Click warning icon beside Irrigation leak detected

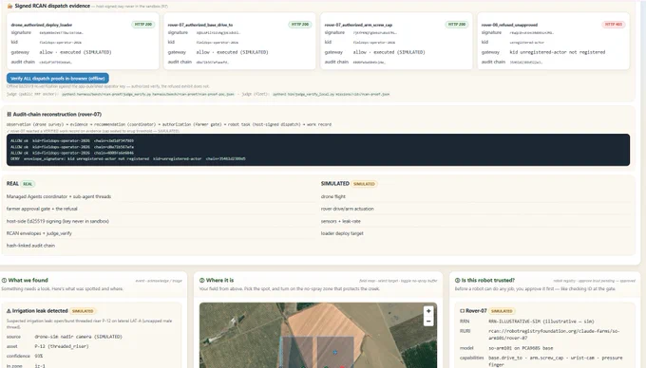[9, 311]
